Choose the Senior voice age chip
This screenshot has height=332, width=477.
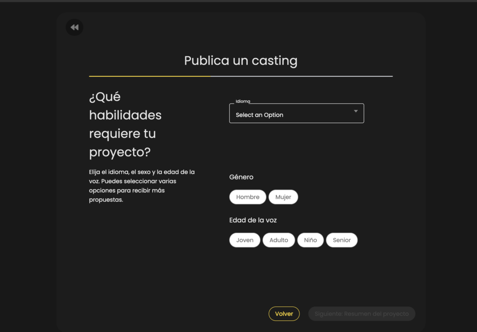pos(341,240)
